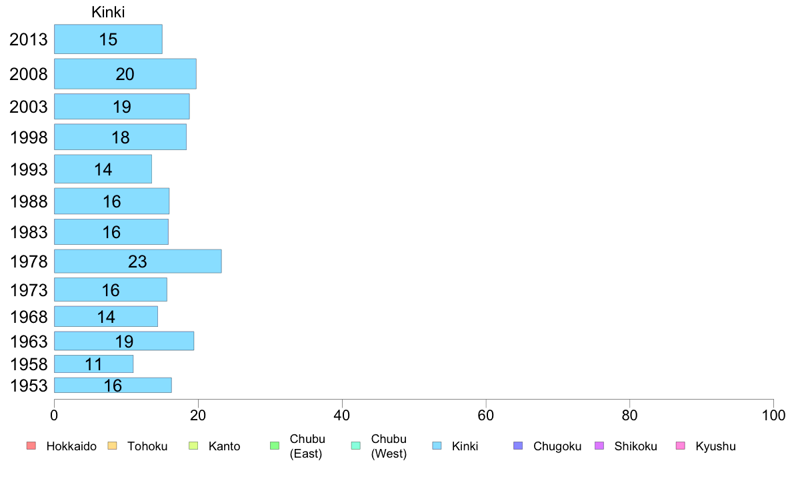Click the Chugoku legend text label
This screenshot has height=491, width=792.
(557, 446)
